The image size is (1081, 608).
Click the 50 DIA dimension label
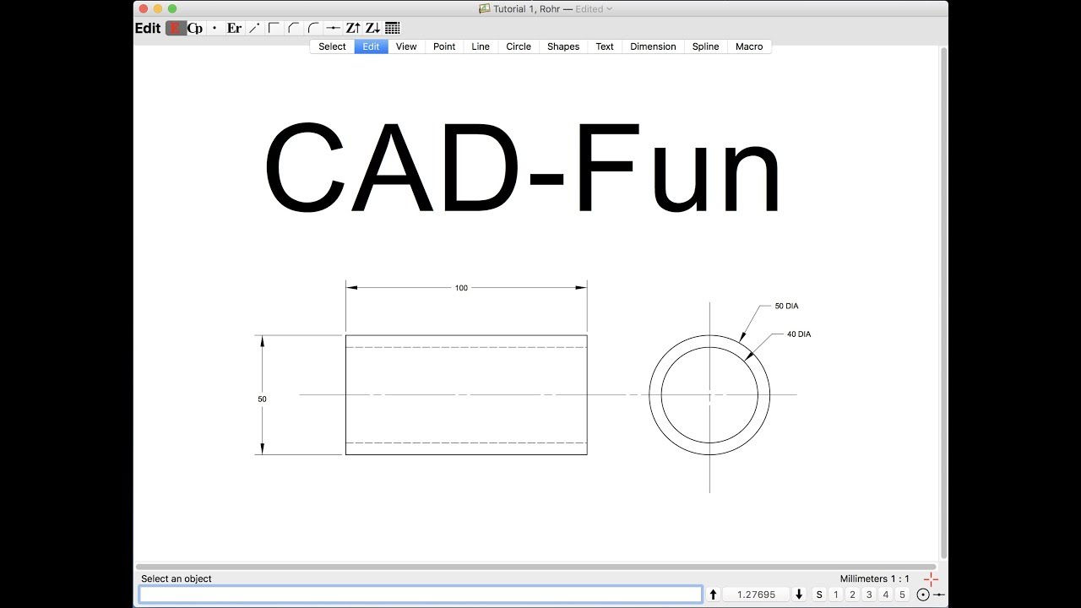786,306
